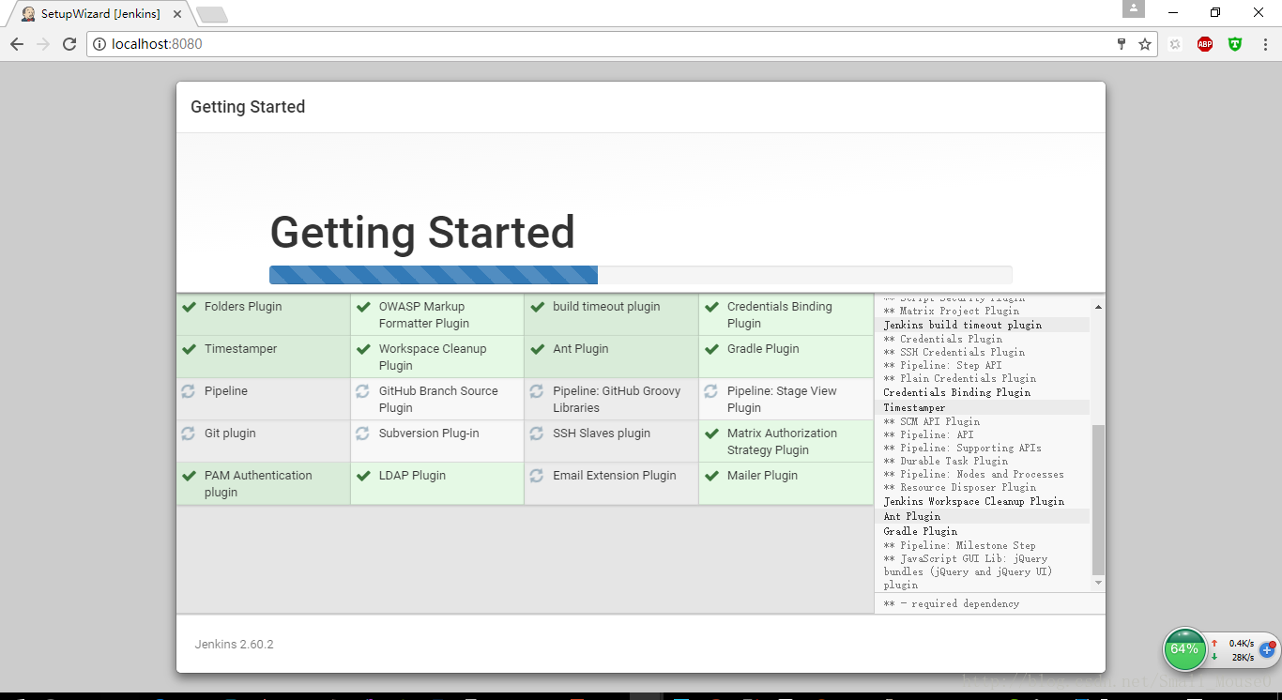This screenshot has height=700, width=1282.
Task: Click the checkmark beside Gradle Plugin
Action: click(x=711, y=349)
